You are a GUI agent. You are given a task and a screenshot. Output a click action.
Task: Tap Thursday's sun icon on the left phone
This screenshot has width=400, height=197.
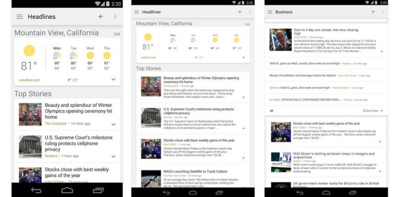coord(107,55)
